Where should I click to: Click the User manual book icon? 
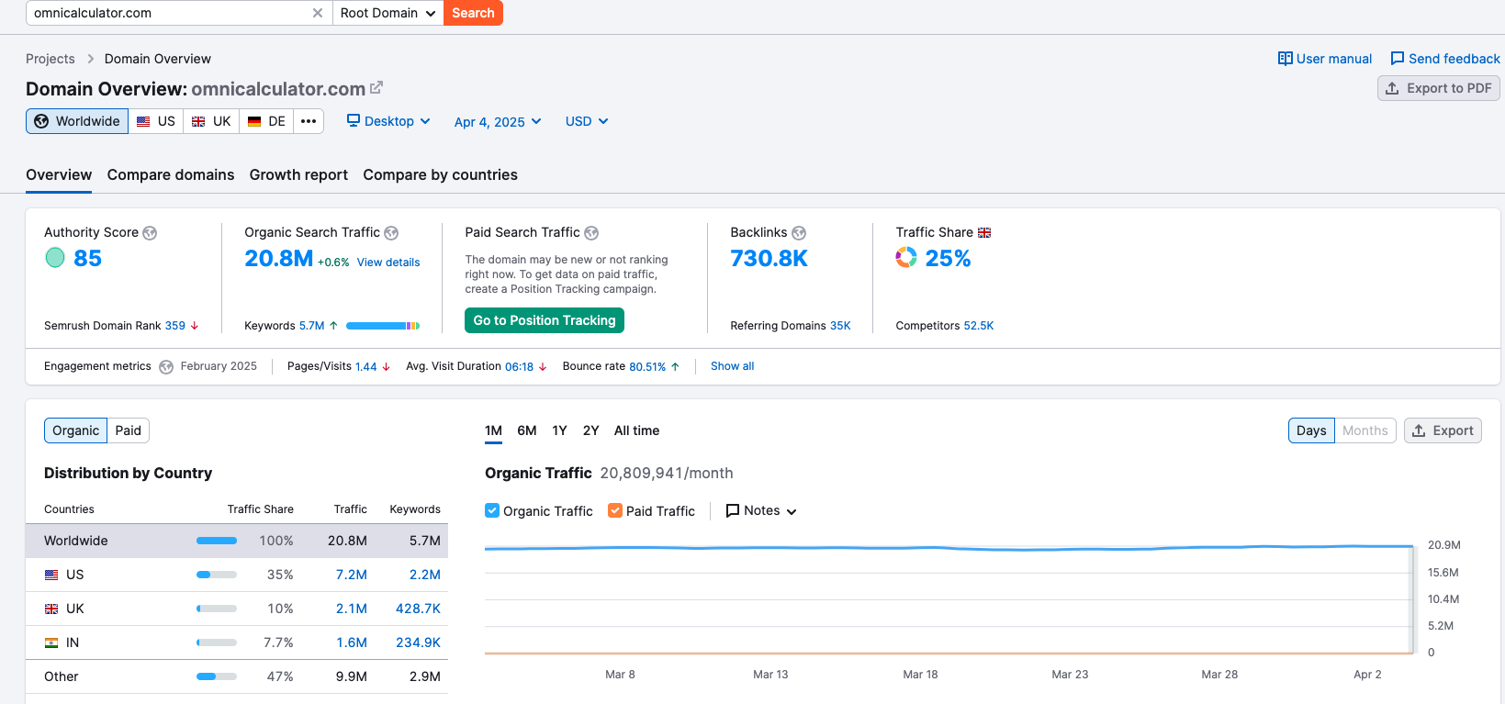click(x=1286, y=59)
